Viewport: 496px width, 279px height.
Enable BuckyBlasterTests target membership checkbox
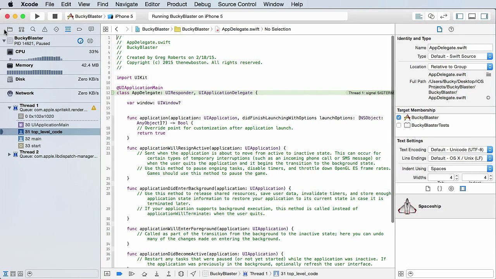399,125
